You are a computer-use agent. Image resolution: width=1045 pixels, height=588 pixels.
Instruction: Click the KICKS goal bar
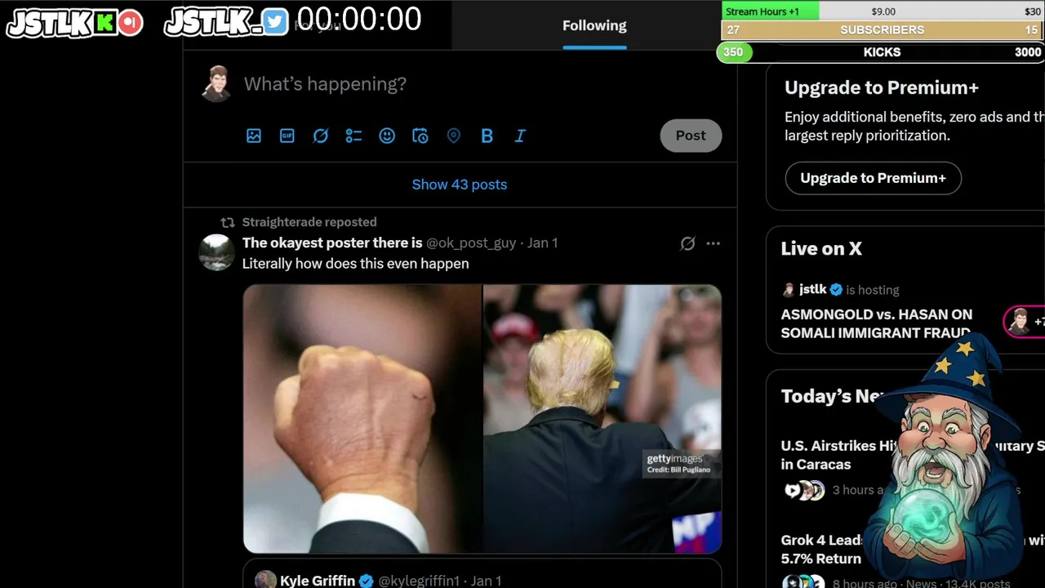(x=882, y=52)
